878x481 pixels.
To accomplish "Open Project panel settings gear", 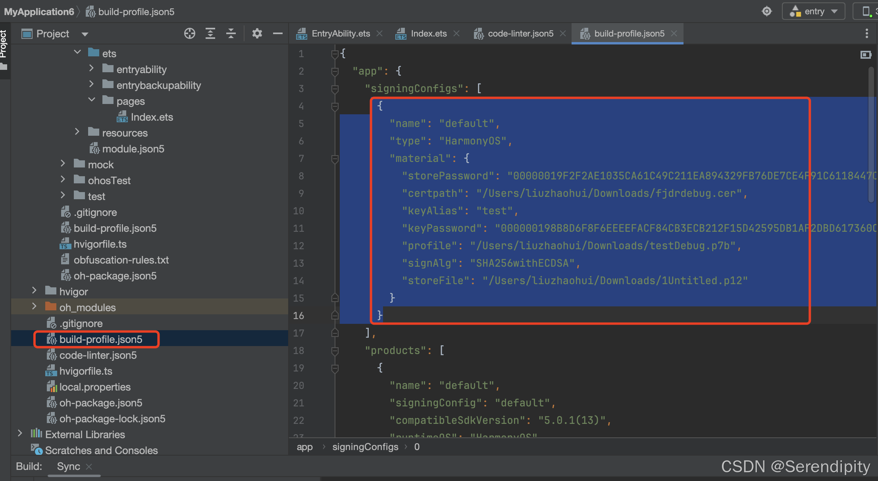I will coord(257,34).
